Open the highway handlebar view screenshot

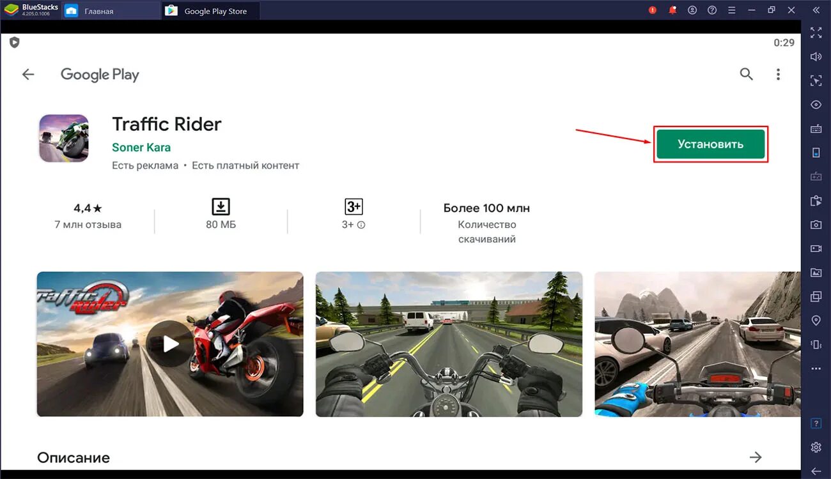click(449, 344)
